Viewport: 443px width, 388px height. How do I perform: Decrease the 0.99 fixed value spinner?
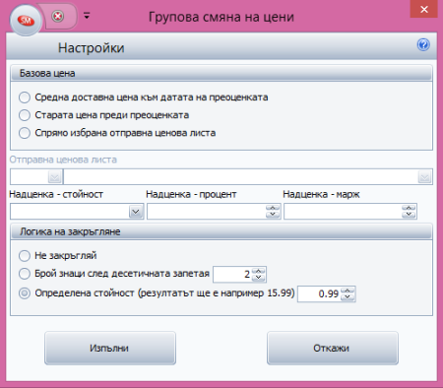[x=348, y=297]
